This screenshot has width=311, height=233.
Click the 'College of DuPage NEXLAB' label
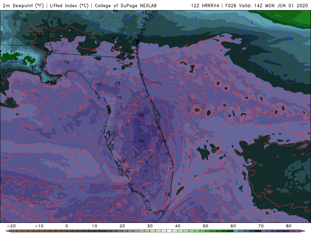pyautogui.click(x=126, y=5)
